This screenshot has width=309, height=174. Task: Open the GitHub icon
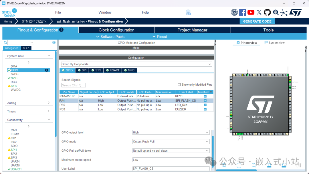point(268,12)
